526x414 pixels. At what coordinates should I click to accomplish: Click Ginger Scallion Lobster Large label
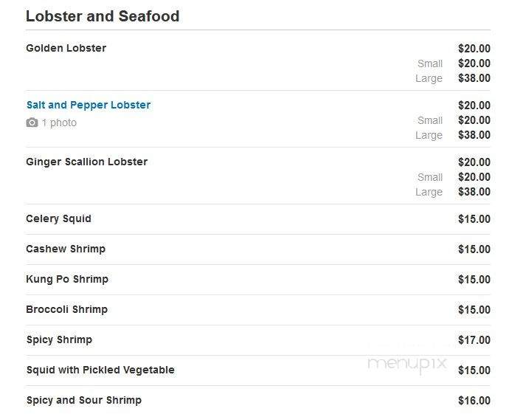point(429,192)
